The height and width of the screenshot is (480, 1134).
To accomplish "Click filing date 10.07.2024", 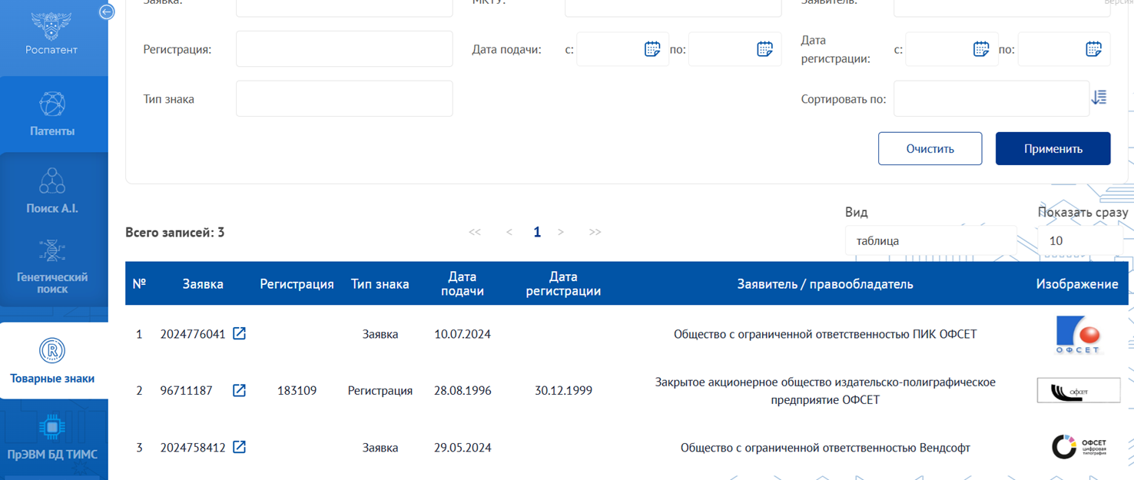I will 463,334.
